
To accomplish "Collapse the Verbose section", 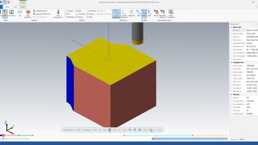I will tap(231, 95).
